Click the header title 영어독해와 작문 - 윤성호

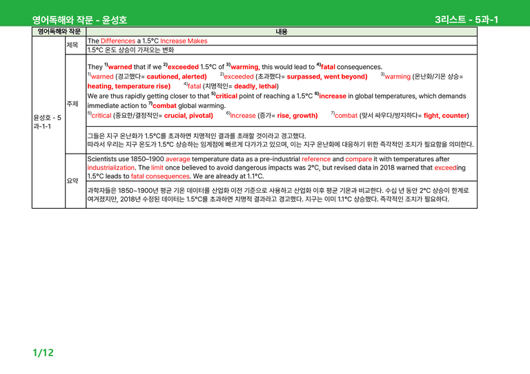click(80, 20)
